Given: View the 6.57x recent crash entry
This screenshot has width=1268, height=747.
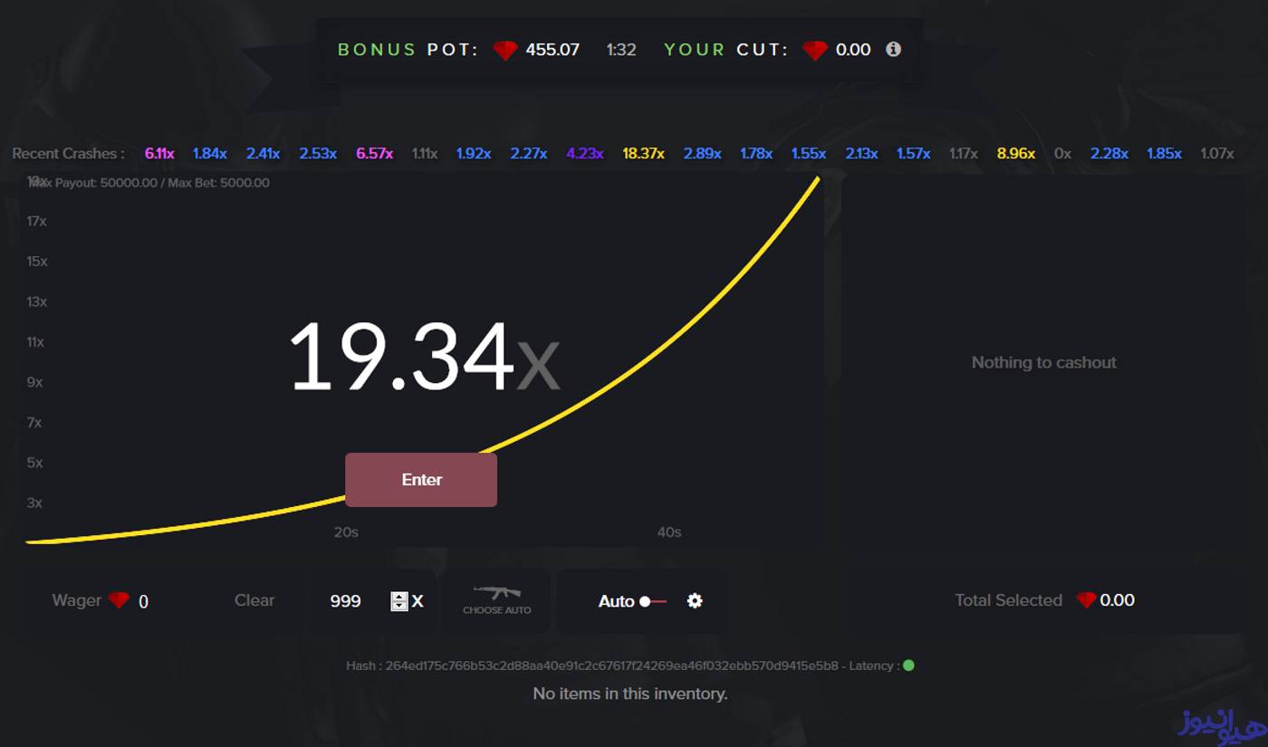Looking at the screenshot, I should 374,154.
